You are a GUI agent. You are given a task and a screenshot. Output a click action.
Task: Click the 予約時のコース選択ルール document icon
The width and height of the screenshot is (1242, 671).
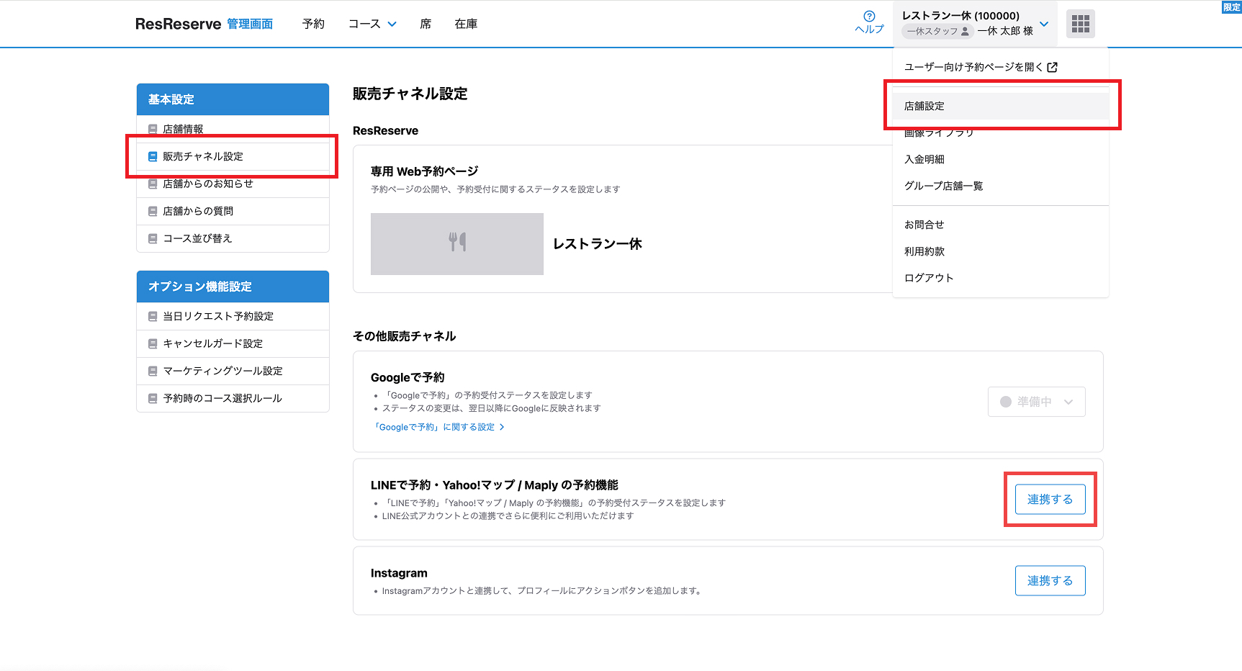coord(153,398)
